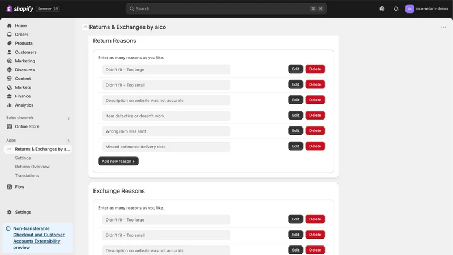Click the aico app icon beside page title

[84, 27]
